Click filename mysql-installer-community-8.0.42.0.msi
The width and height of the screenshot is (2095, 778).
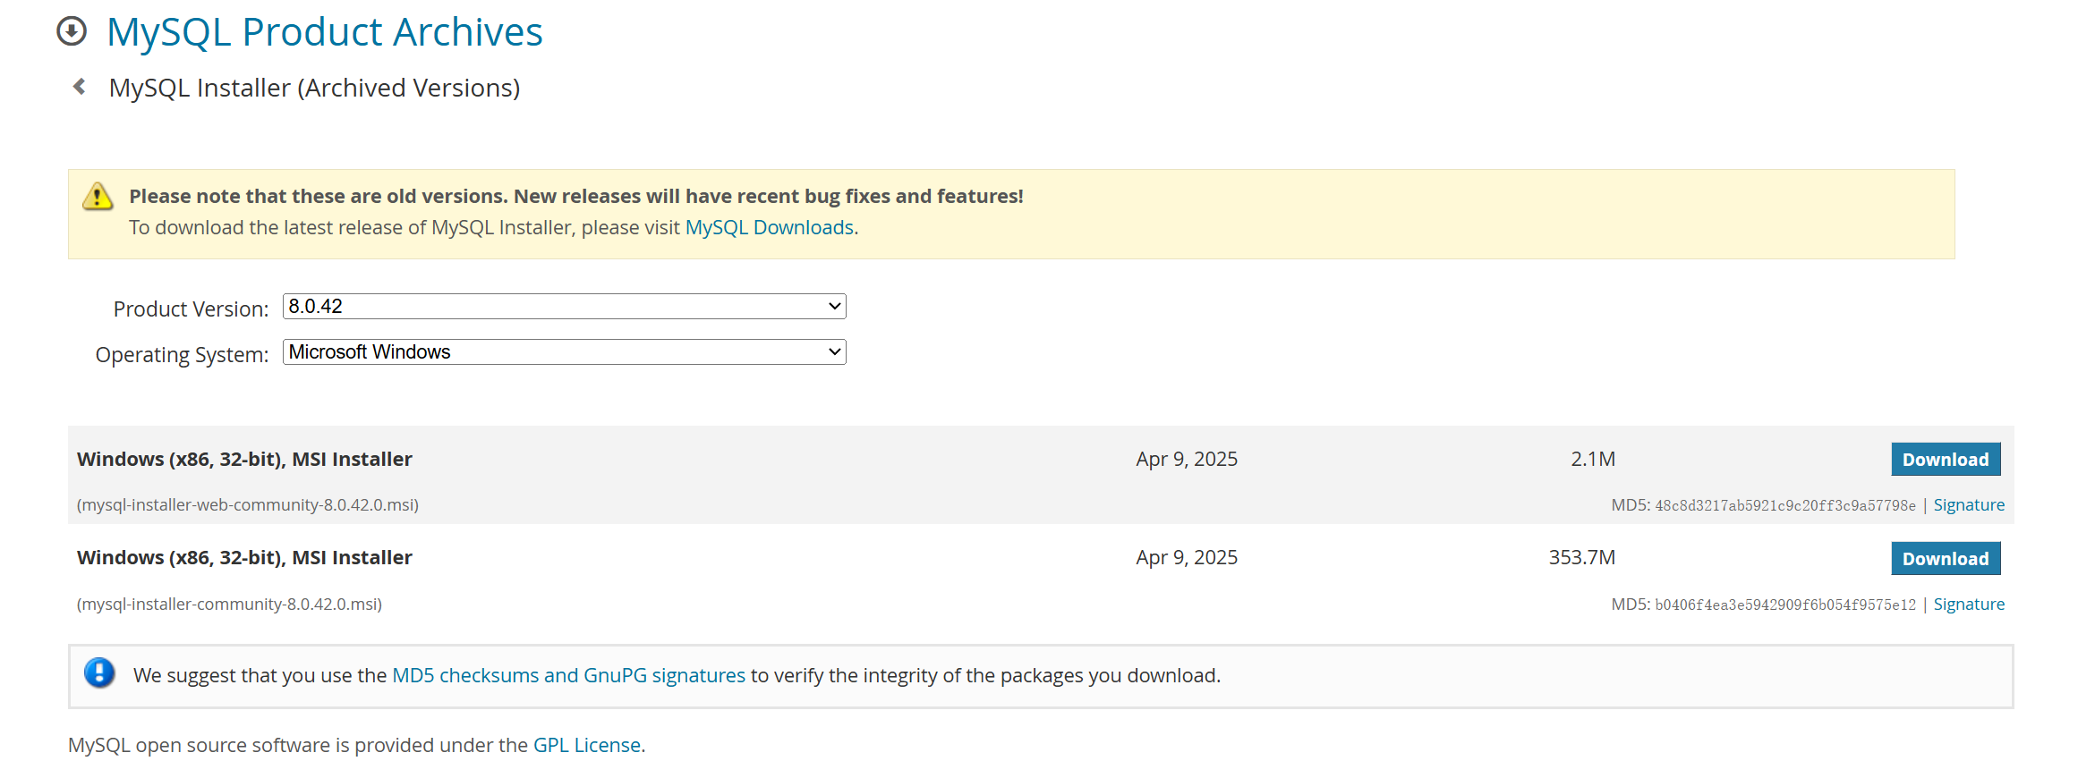(x=229, y=605)
